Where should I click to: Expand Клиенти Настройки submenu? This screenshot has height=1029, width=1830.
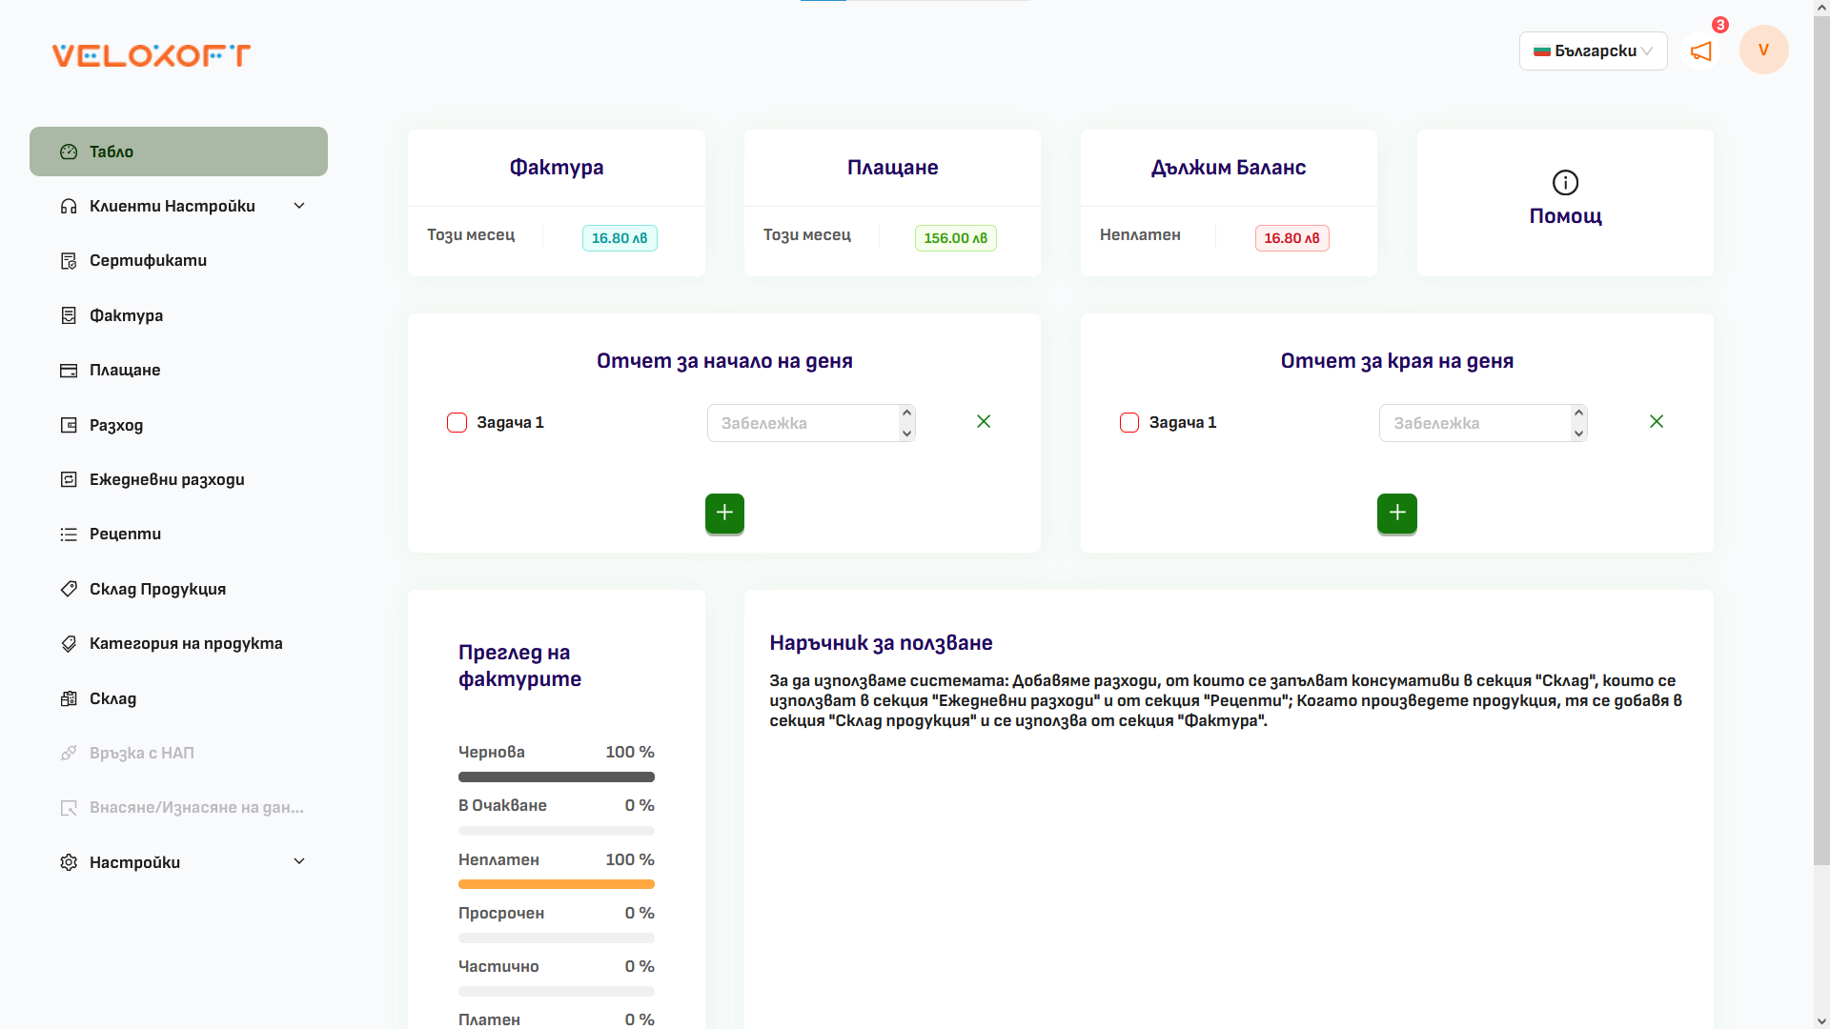(298, 206)
